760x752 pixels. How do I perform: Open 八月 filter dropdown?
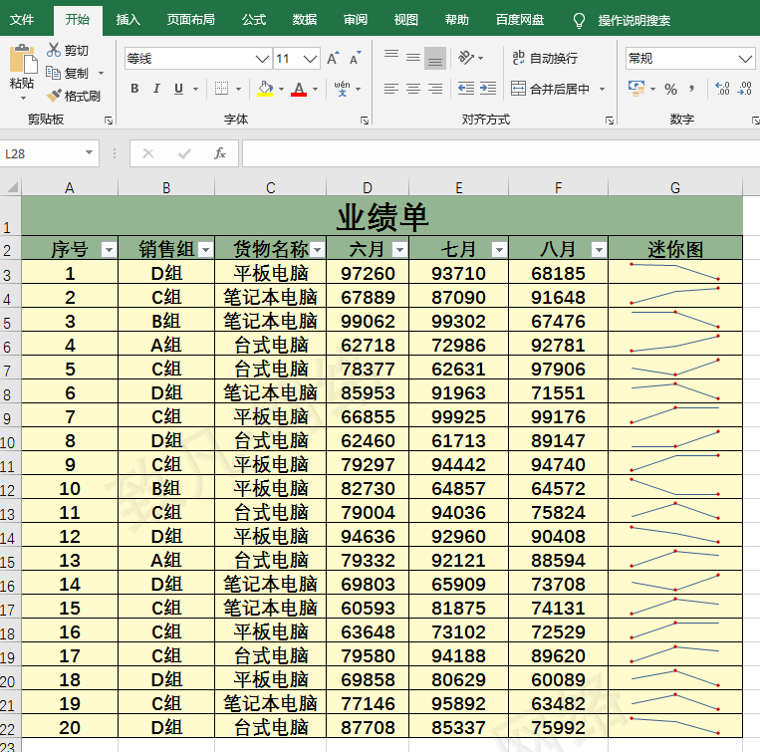(599, 250)
